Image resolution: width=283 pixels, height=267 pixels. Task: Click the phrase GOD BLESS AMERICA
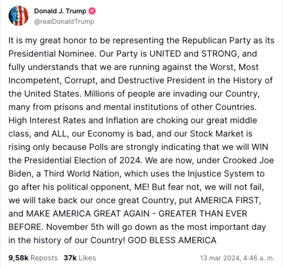point(172,241)
